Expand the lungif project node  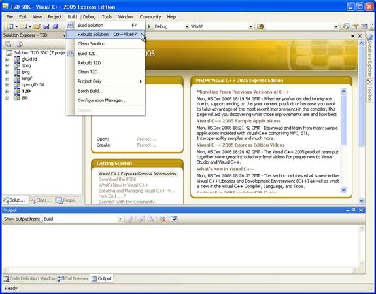click(x=7, y=79)
